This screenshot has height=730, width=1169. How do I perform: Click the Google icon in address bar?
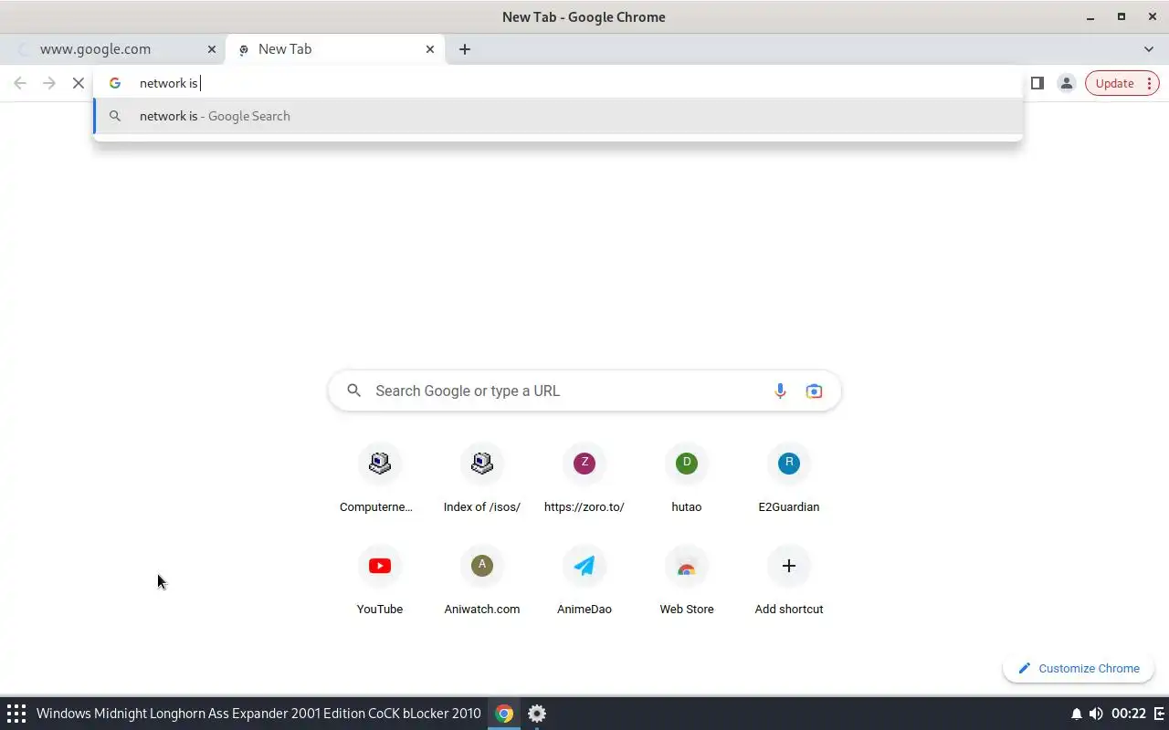(x=115, y=83)
